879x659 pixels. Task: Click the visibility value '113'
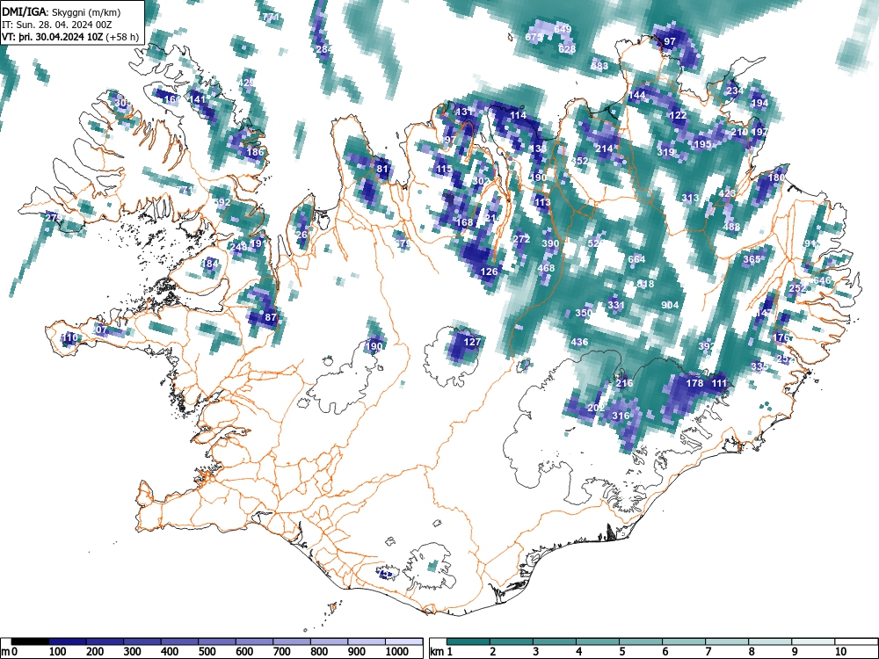[x=542, y=202]
